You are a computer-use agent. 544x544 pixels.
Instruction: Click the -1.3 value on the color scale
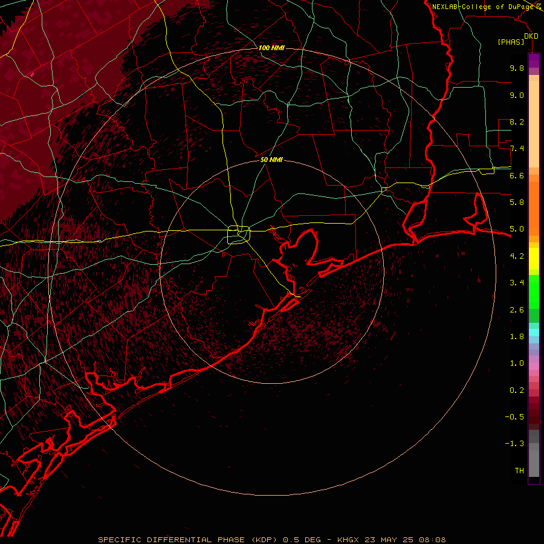click(514, 444)
